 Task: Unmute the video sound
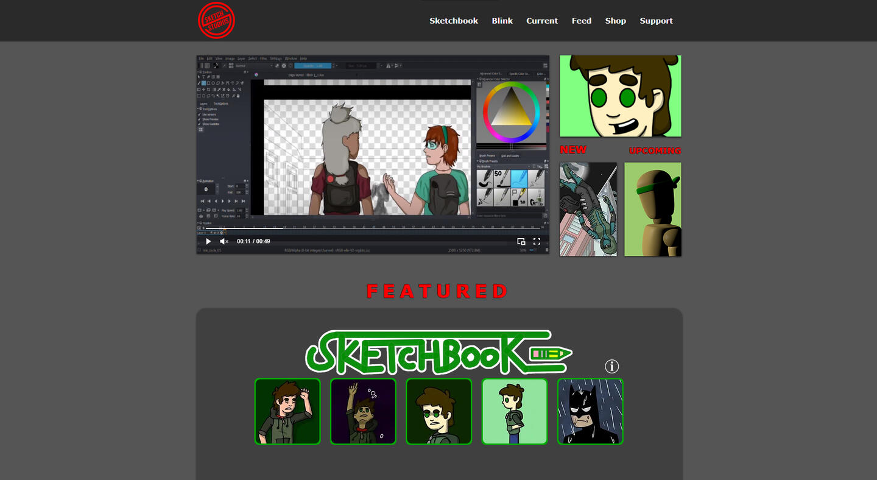click(x=224, y=241)
